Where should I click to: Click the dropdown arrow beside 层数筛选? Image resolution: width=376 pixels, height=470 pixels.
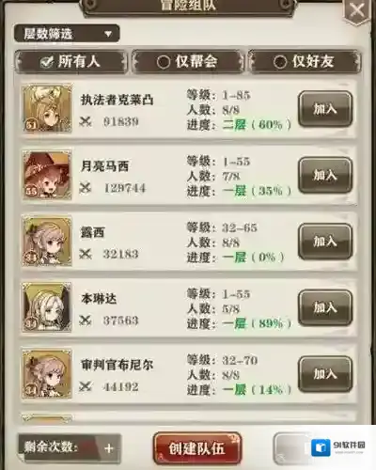(x=108, y=34)
